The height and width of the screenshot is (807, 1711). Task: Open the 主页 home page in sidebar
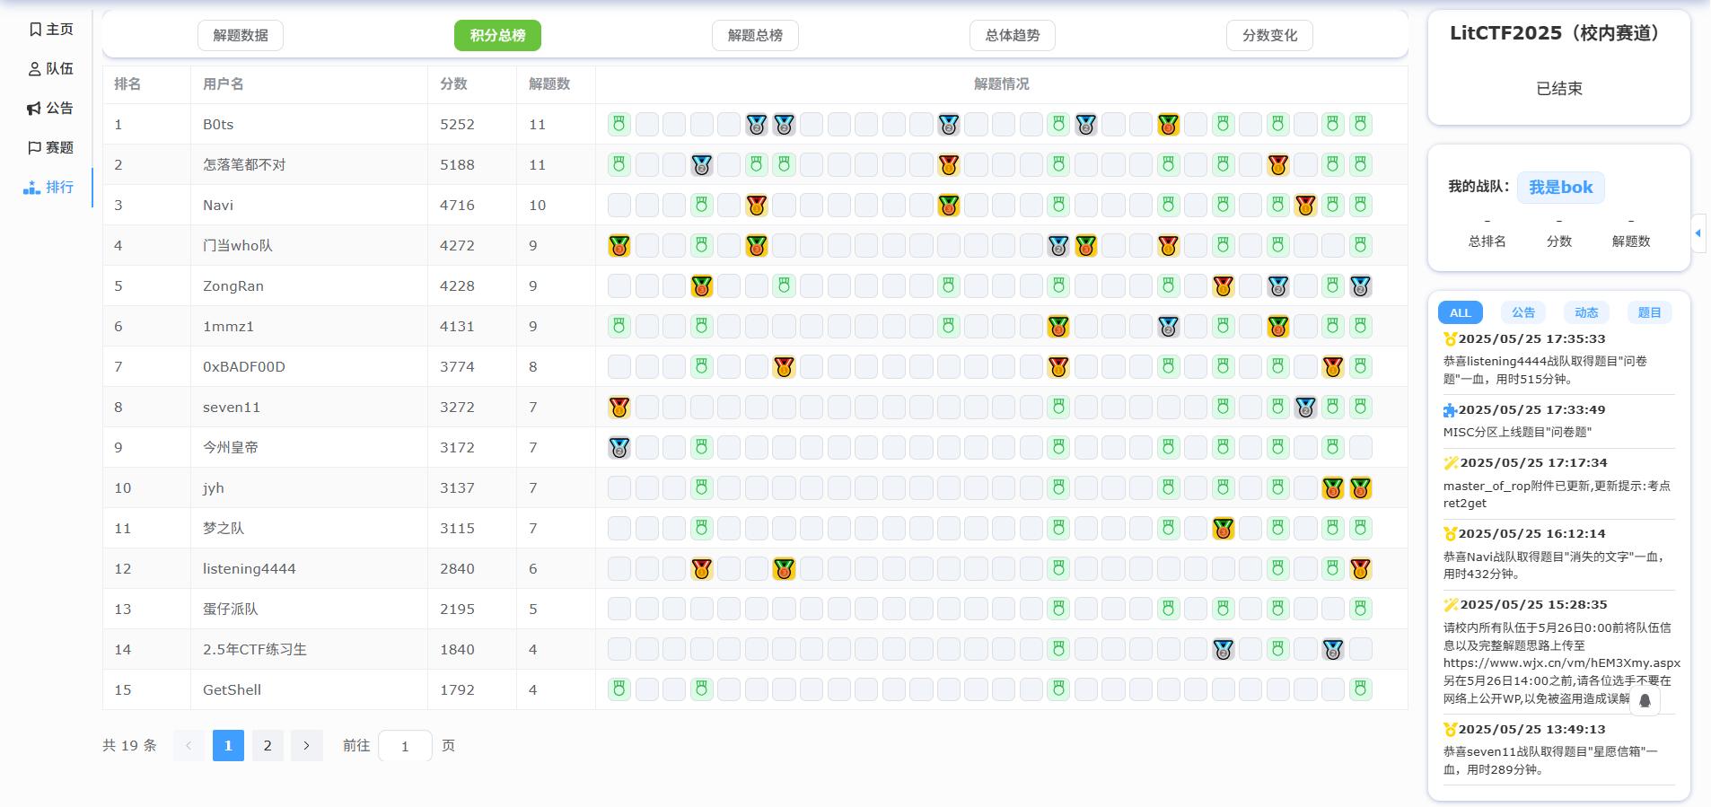(50, 30)
